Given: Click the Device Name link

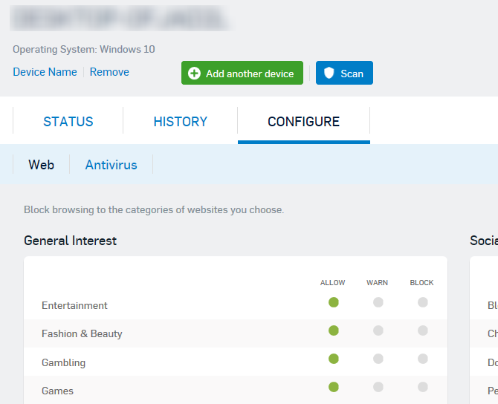Looking at the screenshot, I should pyautogui.click(x=45, y=72).
